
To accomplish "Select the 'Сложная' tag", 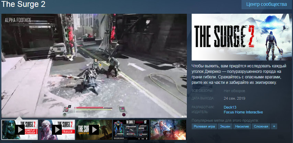I will click(x=261, y=126).
